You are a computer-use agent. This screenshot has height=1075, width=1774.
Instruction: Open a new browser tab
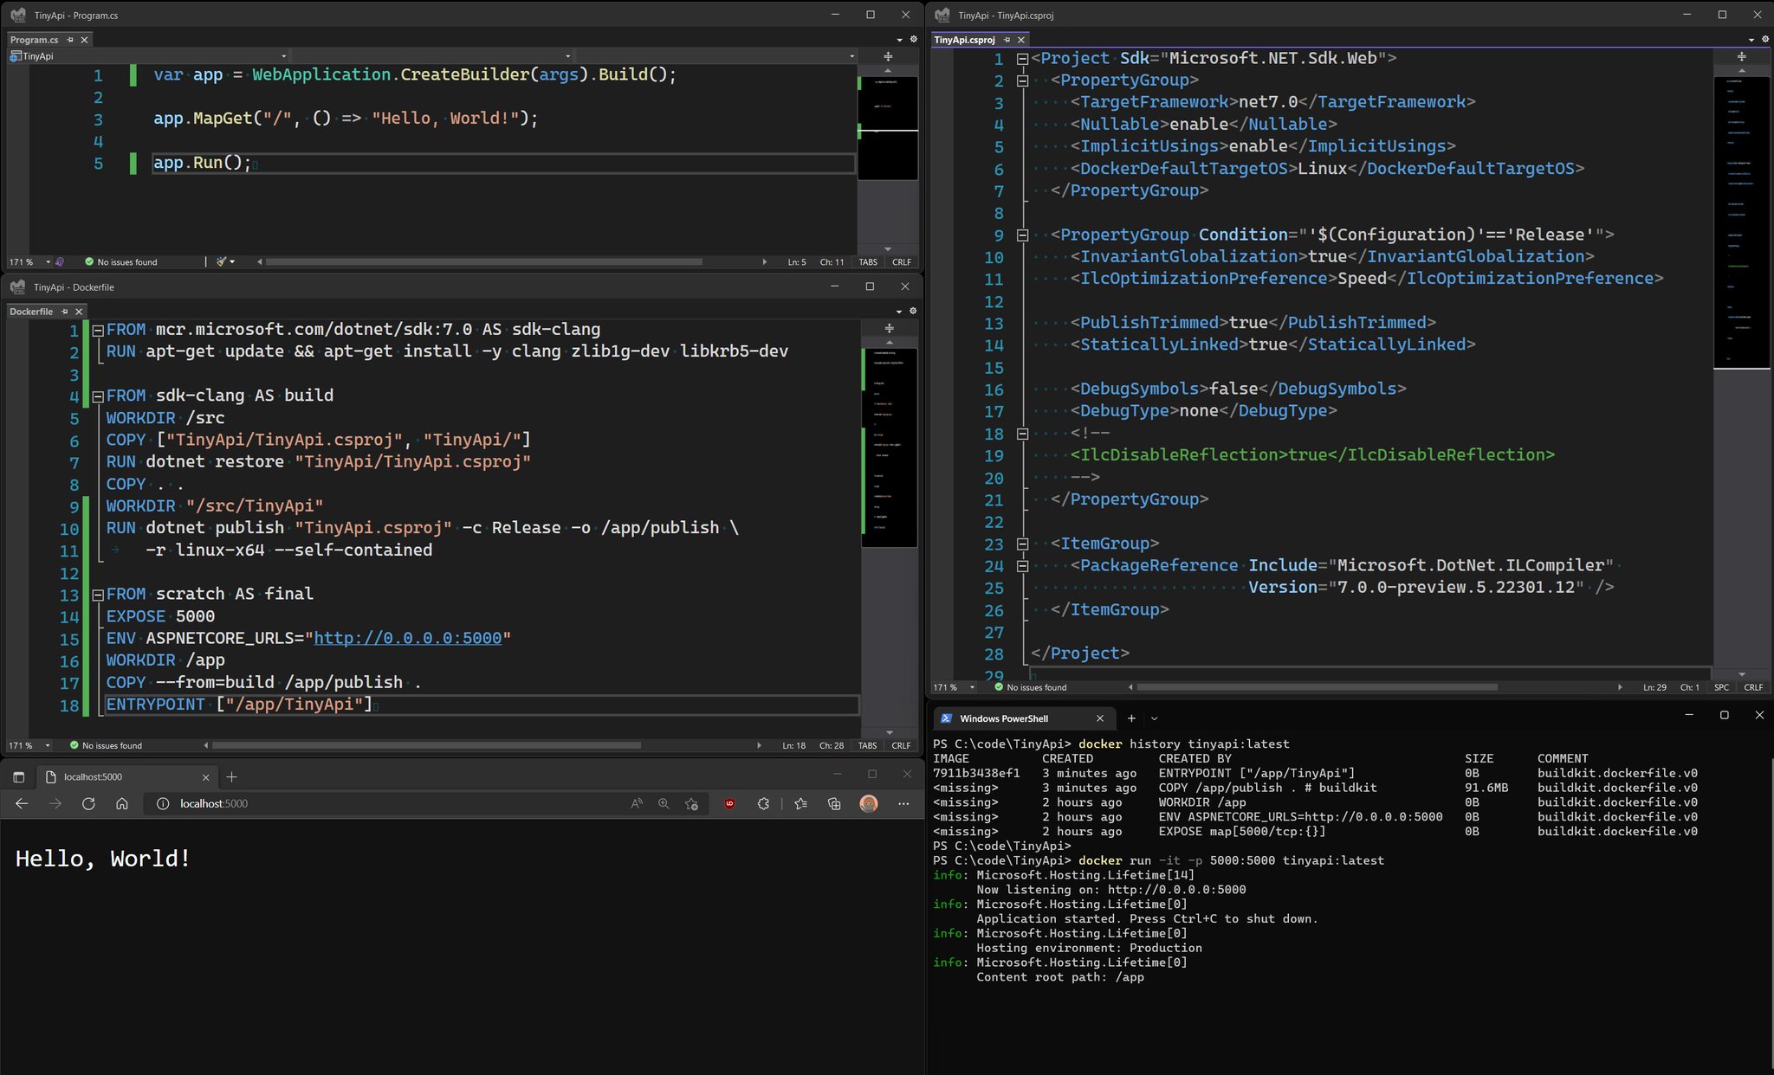231,776
